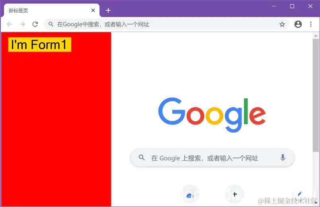This screenshot has width=320, height=207.
Task: Start voice search with microphone icon
Action: [x=283, y=158]
